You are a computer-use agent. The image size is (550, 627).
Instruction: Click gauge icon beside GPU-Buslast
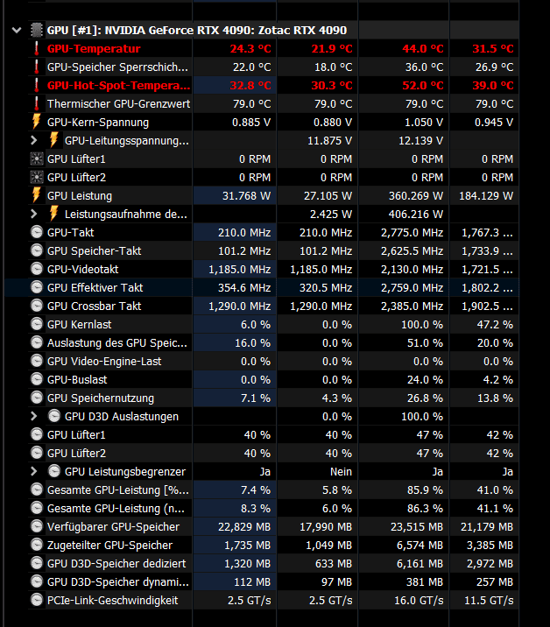click(37, 379)
